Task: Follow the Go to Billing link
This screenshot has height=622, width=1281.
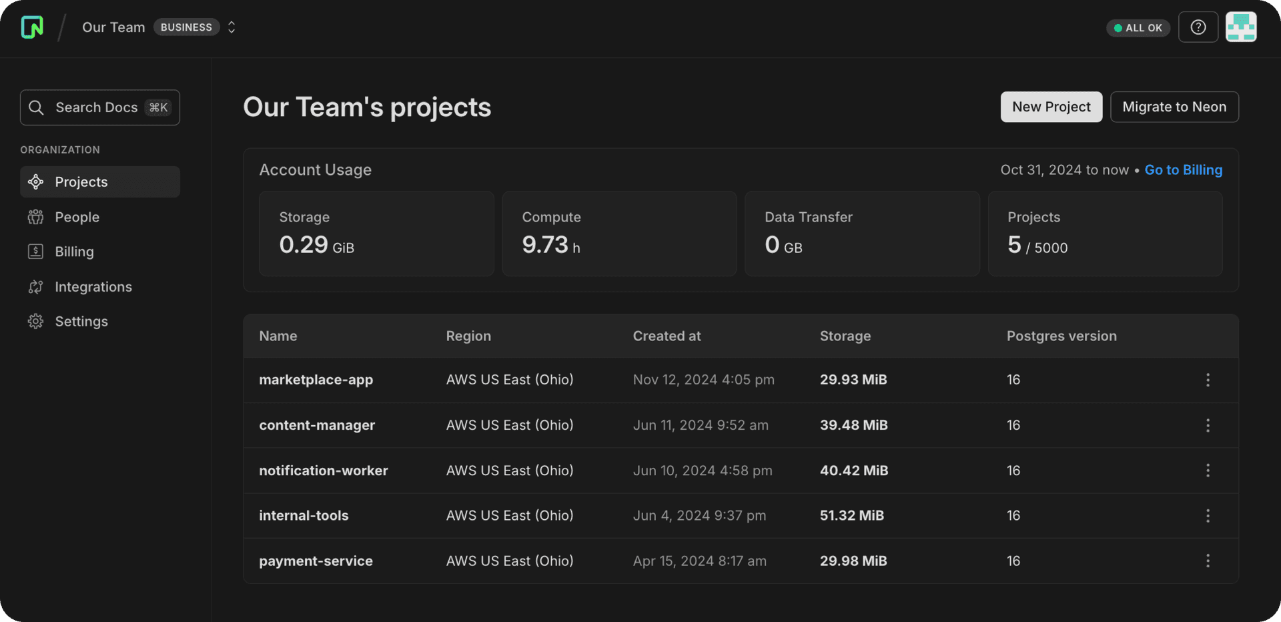Action: click(x=1183, y=170)
